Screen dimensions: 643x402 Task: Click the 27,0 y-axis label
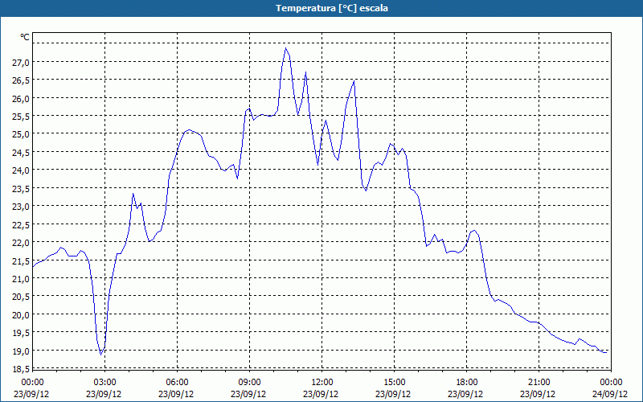tap(21, 63)
